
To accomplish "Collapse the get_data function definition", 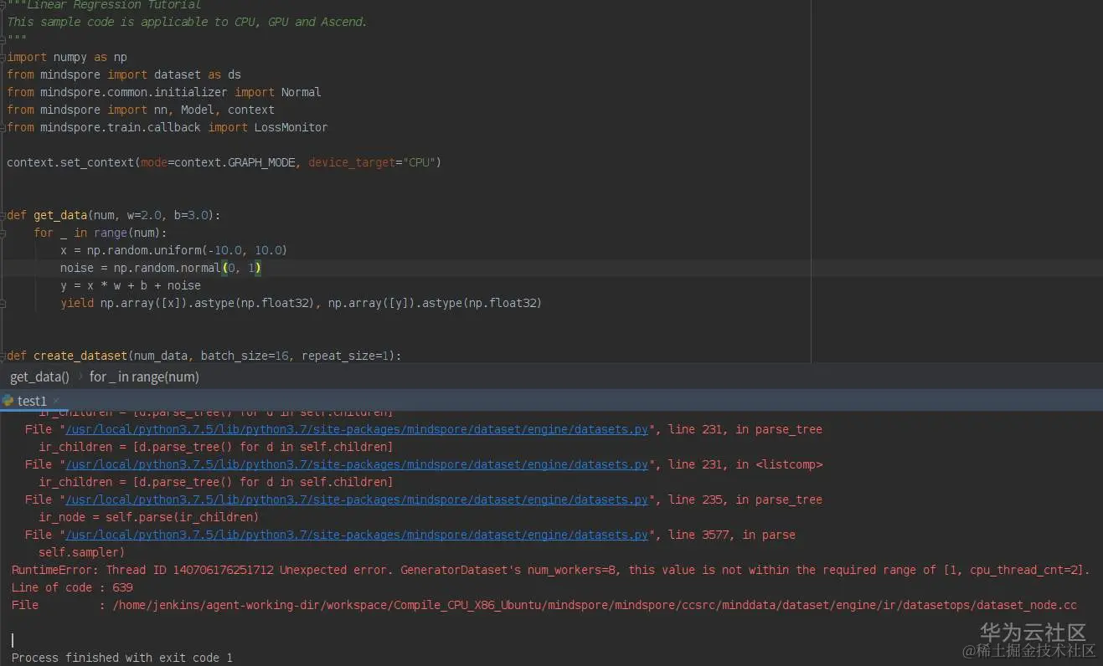I will (x=3, y=215).
